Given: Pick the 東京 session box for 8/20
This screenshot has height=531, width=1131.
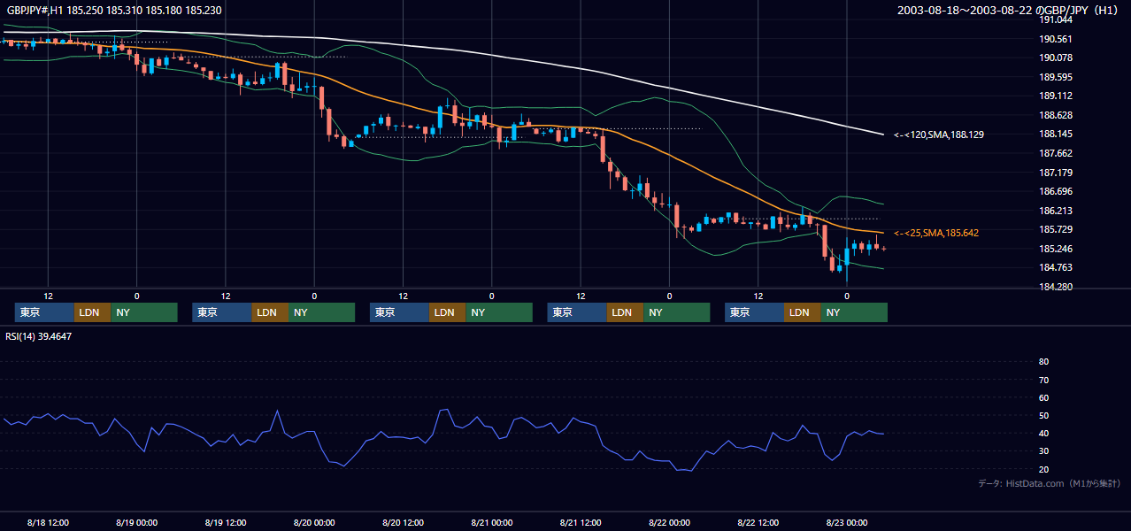Looking at the screenshot, I should [399, 312].
